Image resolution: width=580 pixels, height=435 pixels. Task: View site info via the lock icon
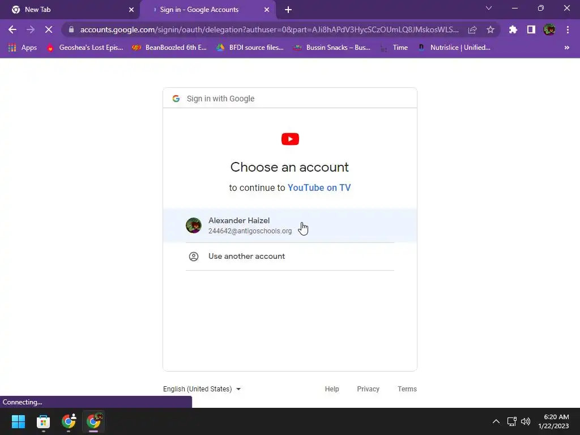pos(71,29)
